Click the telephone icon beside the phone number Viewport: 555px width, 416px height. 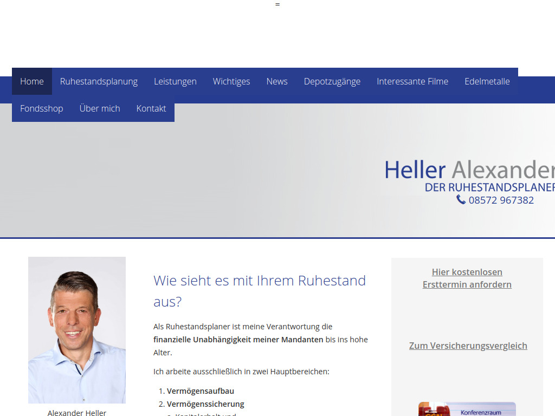(x=460, y=200)
